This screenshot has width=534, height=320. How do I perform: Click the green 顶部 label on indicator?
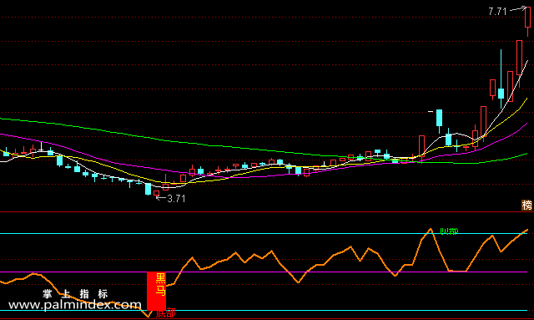coord(449,231)
